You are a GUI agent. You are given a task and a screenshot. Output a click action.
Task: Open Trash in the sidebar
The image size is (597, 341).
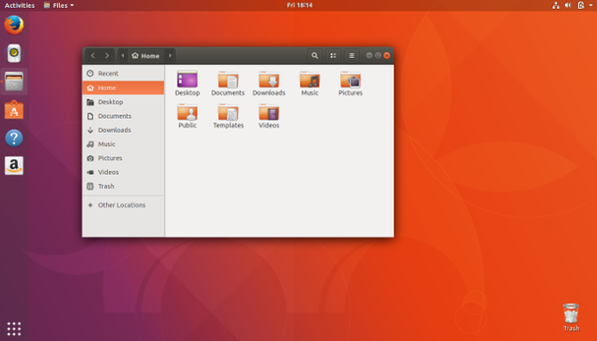(123, 187)
